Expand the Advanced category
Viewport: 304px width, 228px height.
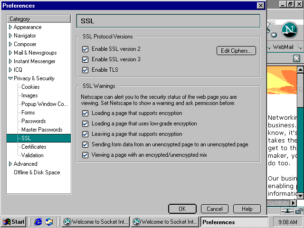[10, 164]
